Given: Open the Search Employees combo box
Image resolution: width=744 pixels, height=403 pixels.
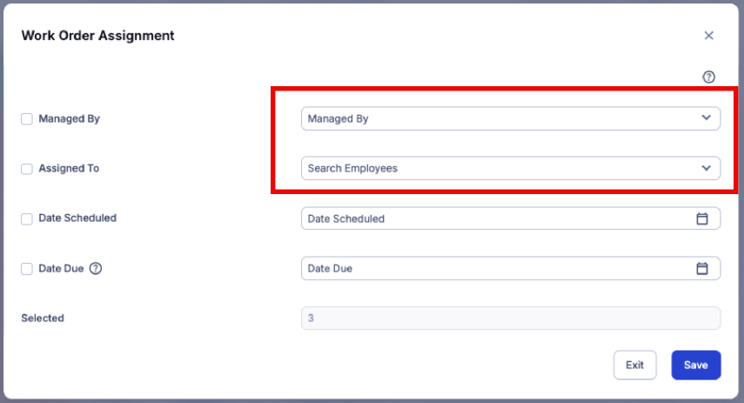Looking at the screenshot, I should (511, 168).
